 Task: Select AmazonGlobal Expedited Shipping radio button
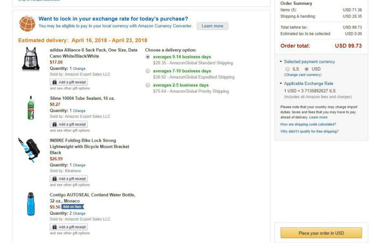pos(148,71)
